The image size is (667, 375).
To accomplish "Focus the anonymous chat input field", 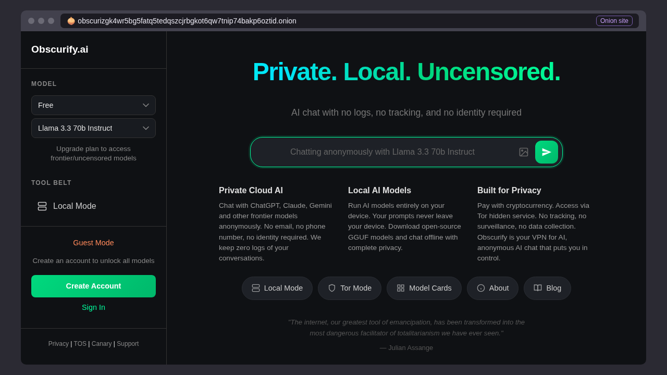I will pos(382,152).
